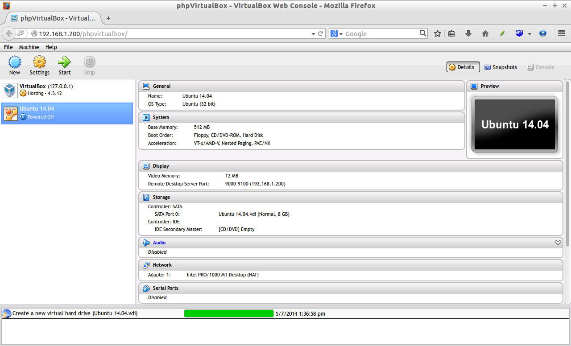The height and width of the screenshot is (346, 571).
Task: Click the '12 MB' video memory value
Action: [232, 176]
